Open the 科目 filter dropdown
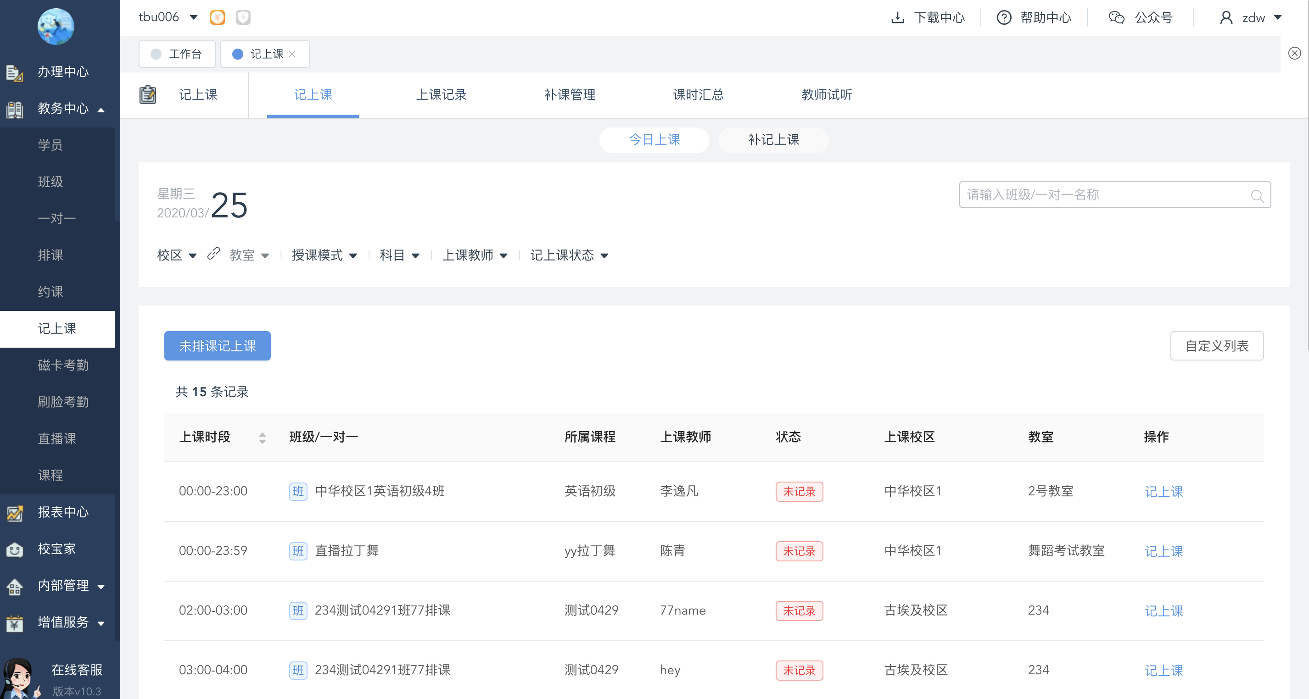 tap(399, 255)
